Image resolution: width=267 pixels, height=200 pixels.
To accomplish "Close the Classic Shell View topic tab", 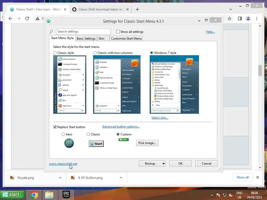I will (65, 9).
